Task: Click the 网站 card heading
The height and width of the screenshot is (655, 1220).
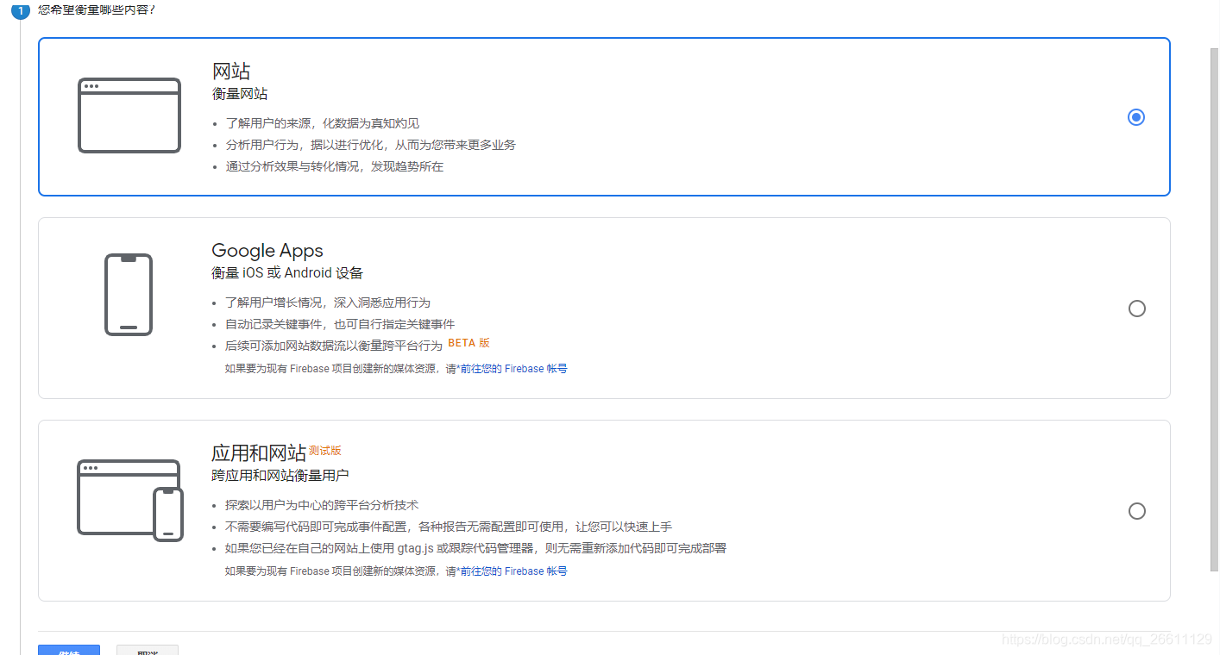Action: 231,72
